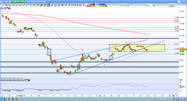Select the vertical line tool
Image resolution: width=187 pixels, height=101 pixels.
point(31,5)
